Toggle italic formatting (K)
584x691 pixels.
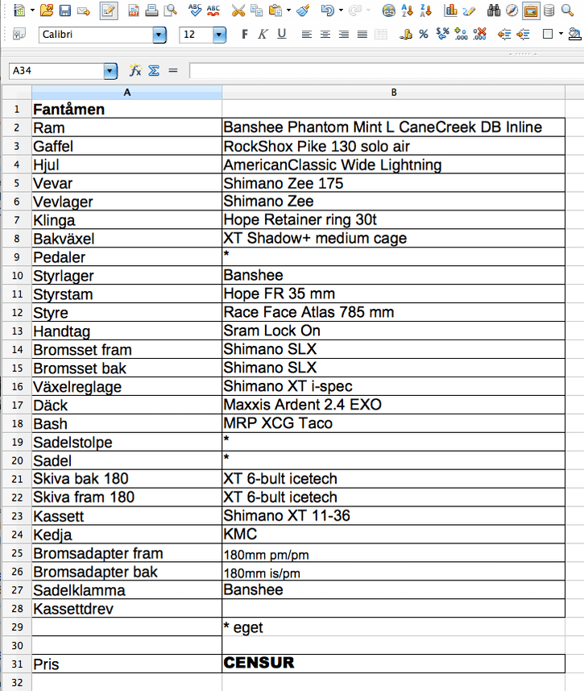click(x=263, y=34)
